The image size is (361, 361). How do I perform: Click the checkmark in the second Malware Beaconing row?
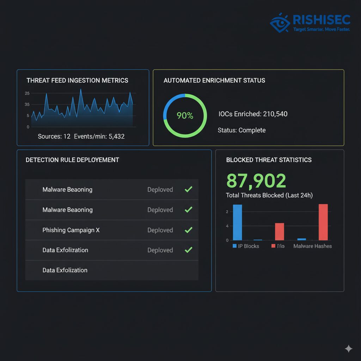(189, 210)
